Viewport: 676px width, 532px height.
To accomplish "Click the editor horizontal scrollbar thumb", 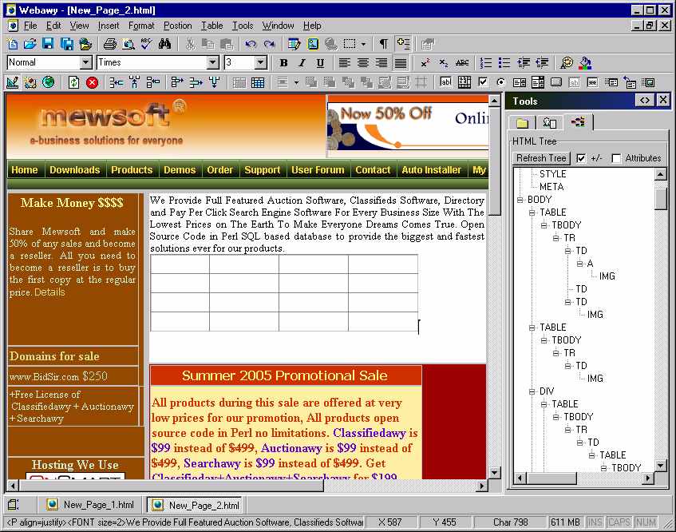I will pyautogui.click(x=172, y=486).
